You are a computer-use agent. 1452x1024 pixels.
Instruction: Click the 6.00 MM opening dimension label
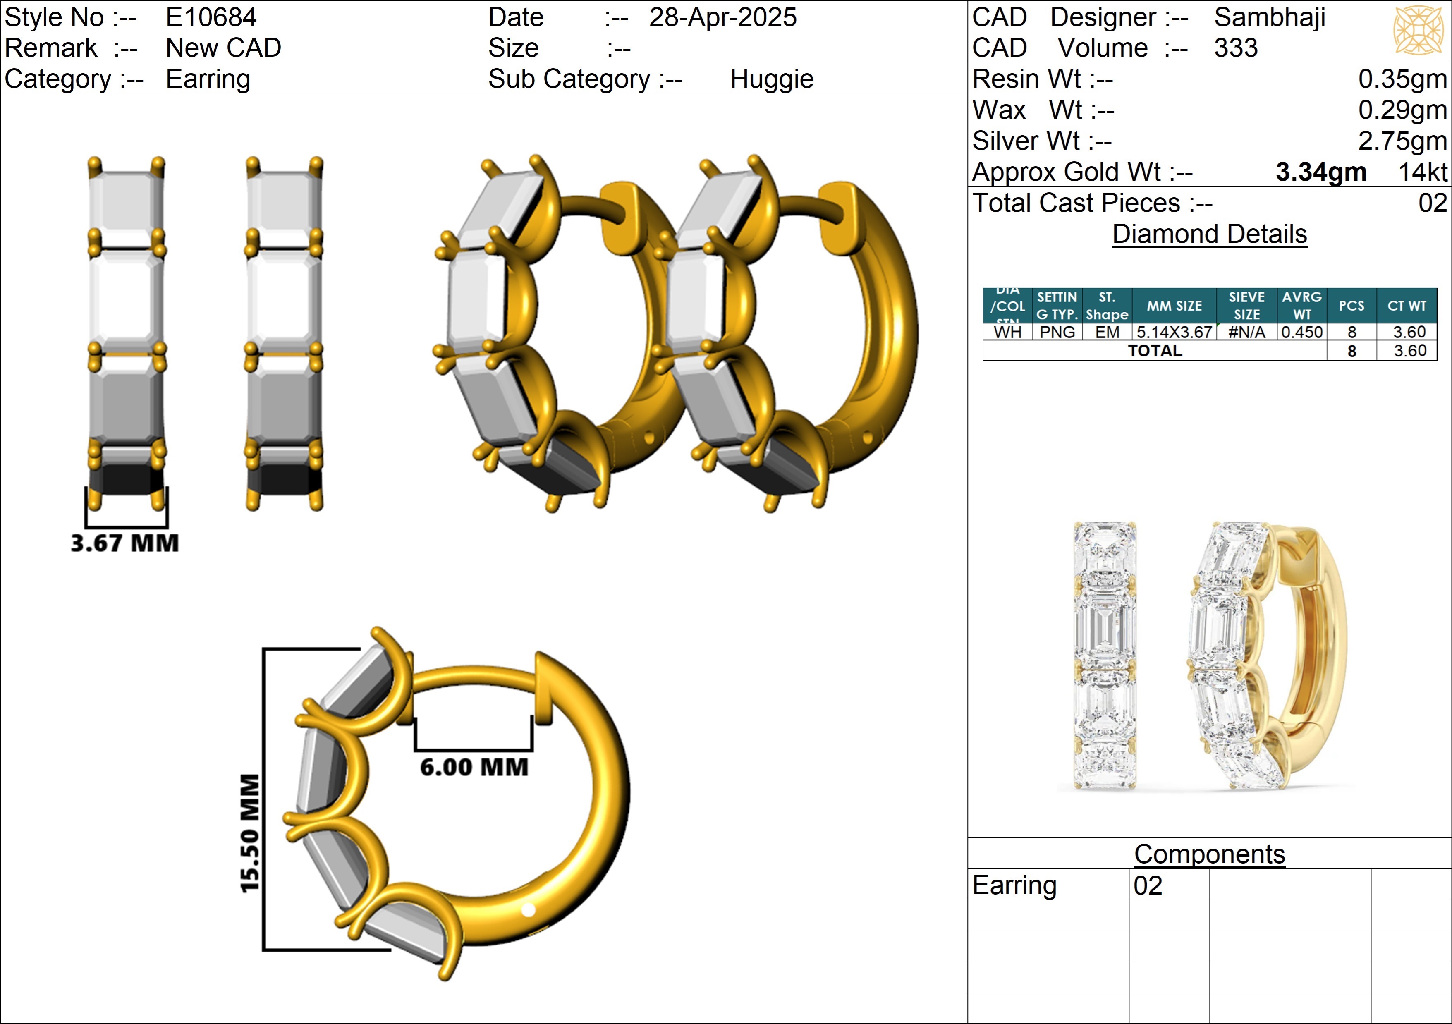pyautogui.click(x=474, y=767)
